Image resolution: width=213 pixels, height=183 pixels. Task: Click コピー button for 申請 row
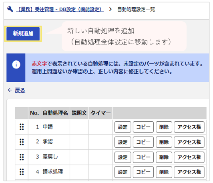tap(143, 127)
